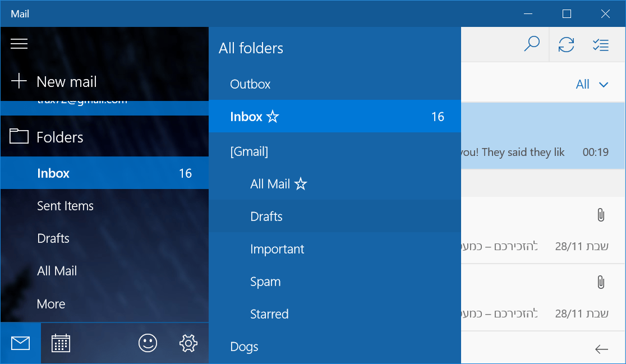Open Mail view with the envelope icon
This screenshot has width=626, height=364.
(x=20, y=343)
